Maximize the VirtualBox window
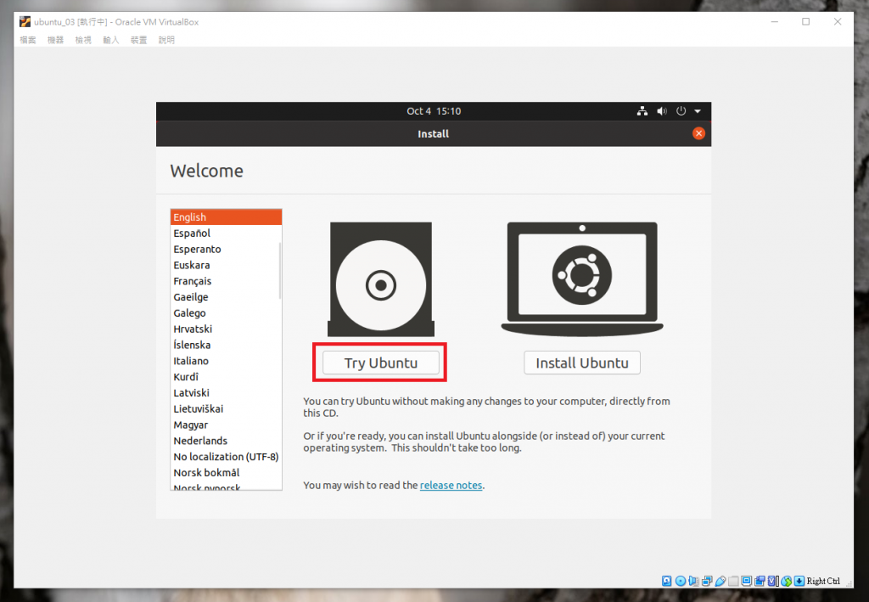Screen dimensions: 869x602 click(x=806, y=21)
